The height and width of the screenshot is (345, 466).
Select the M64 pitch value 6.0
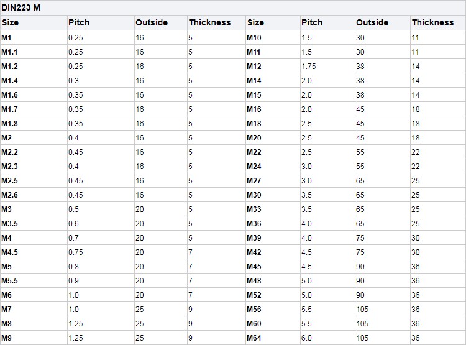click(x=306, y=338)
